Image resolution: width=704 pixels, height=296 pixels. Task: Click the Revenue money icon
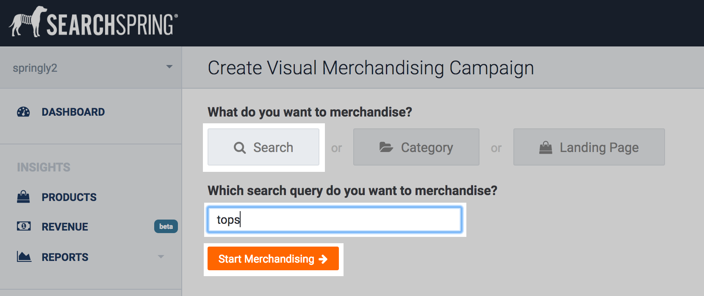tap(23, 226)
